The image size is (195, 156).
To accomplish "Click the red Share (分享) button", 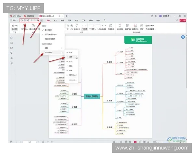I will (183, 20).
